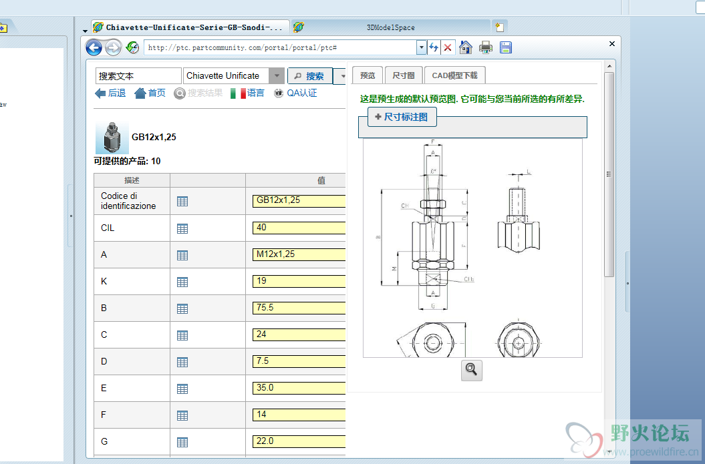
Task: Click the browser home icon
Action: coord(466,47)
